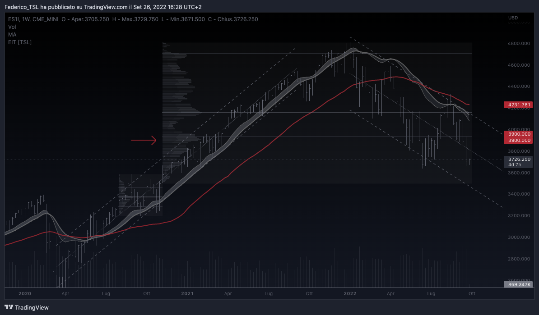The width and height of the screenshot is (539, 315).
Task: Click the 4d 7h countdown label
Action: coord(515,164)
